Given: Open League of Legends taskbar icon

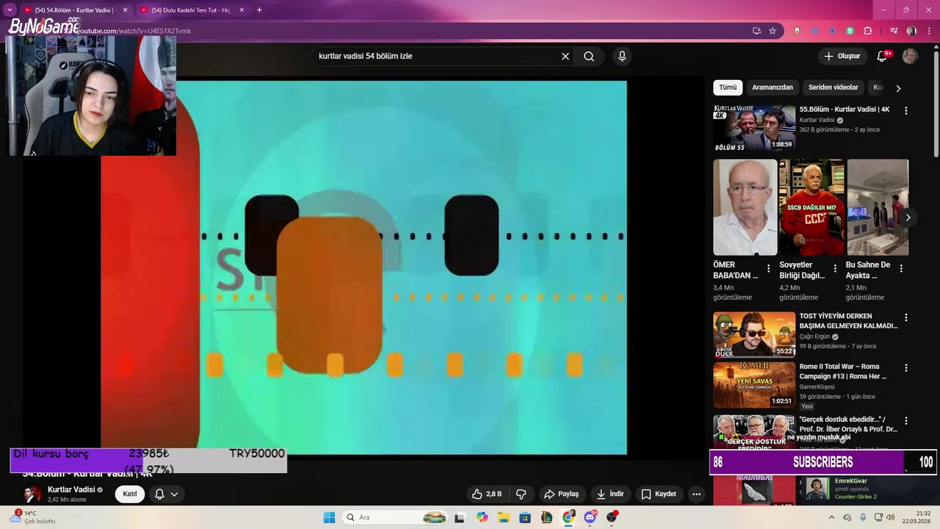Looking at the screenshot, I should [547, 517].
